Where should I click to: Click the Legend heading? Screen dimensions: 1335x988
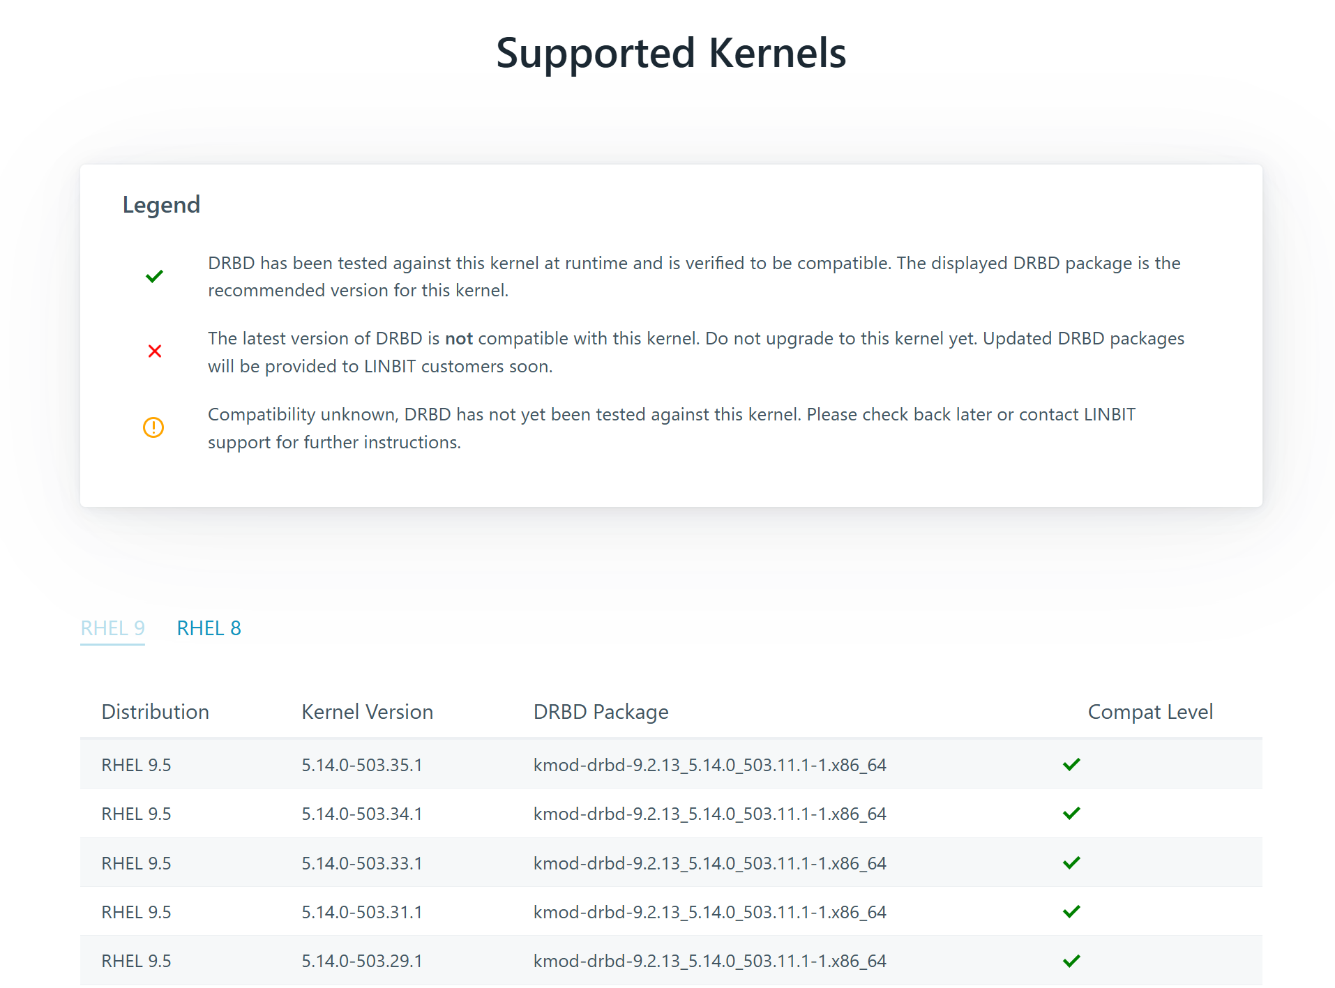[x=161, y=205]
